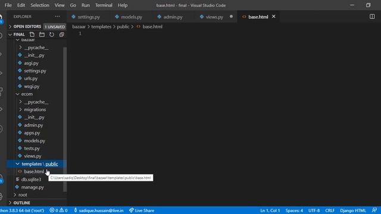Click sadique.hussain@live.in account in status bar

click(99, 210)
